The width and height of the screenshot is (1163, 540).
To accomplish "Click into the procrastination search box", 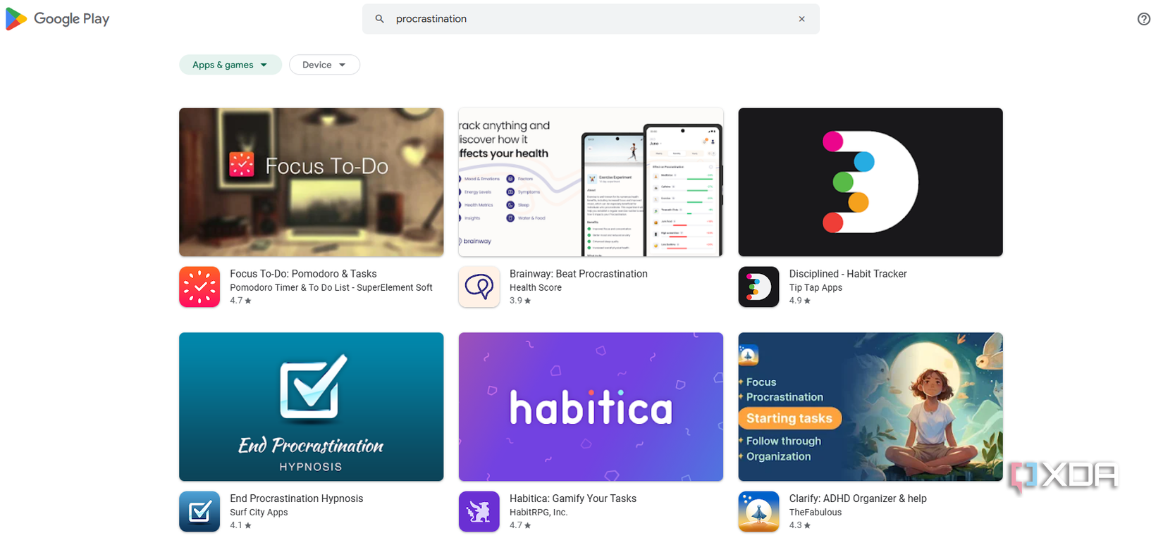I will point(591,19).
